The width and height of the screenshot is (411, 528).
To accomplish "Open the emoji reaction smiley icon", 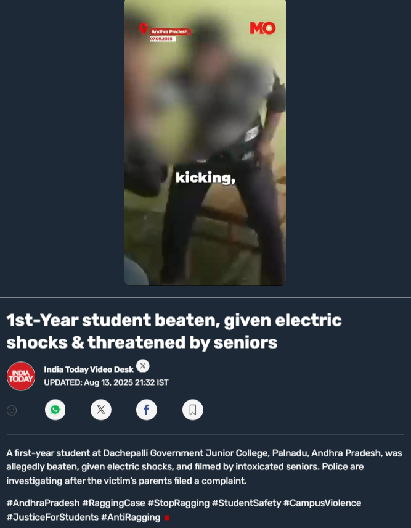I will point(12,410).
